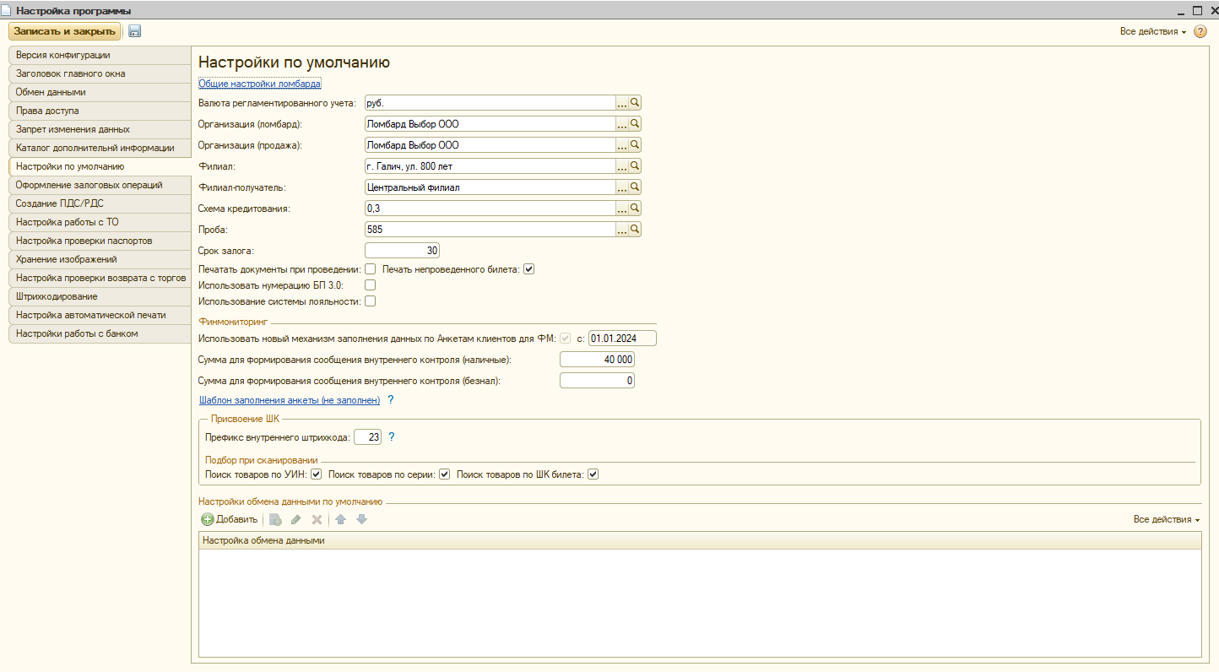
Task: Open 'Запрет изменения данных' tab
Action: coord(99,129)
